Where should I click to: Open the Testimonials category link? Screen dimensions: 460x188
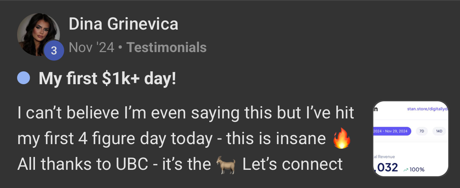[167, 47]
